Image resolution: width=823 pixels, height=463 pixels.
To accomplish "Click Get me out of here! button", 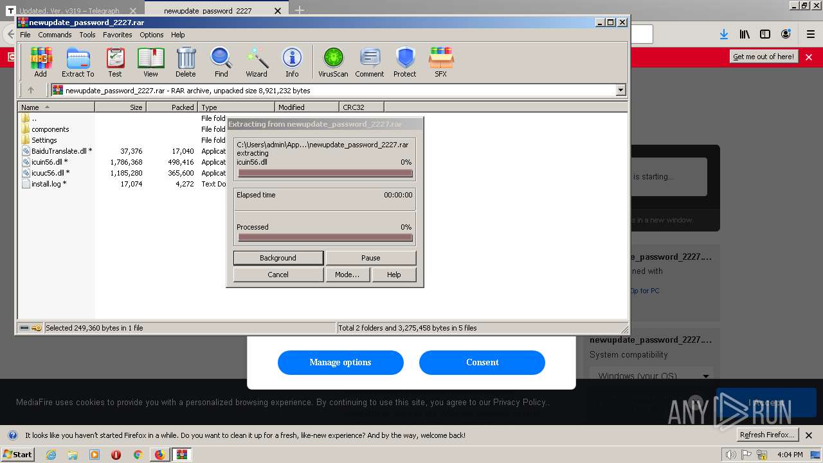I will point(764,57).
